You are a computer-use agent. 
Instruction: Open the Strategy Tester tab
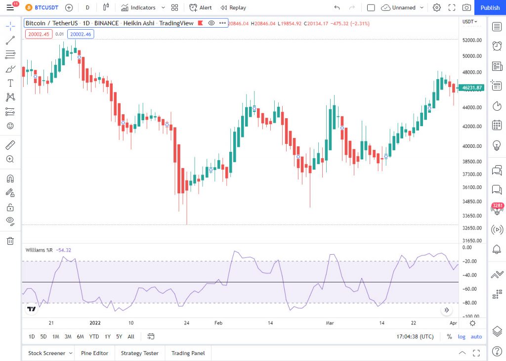click(140, 353)
